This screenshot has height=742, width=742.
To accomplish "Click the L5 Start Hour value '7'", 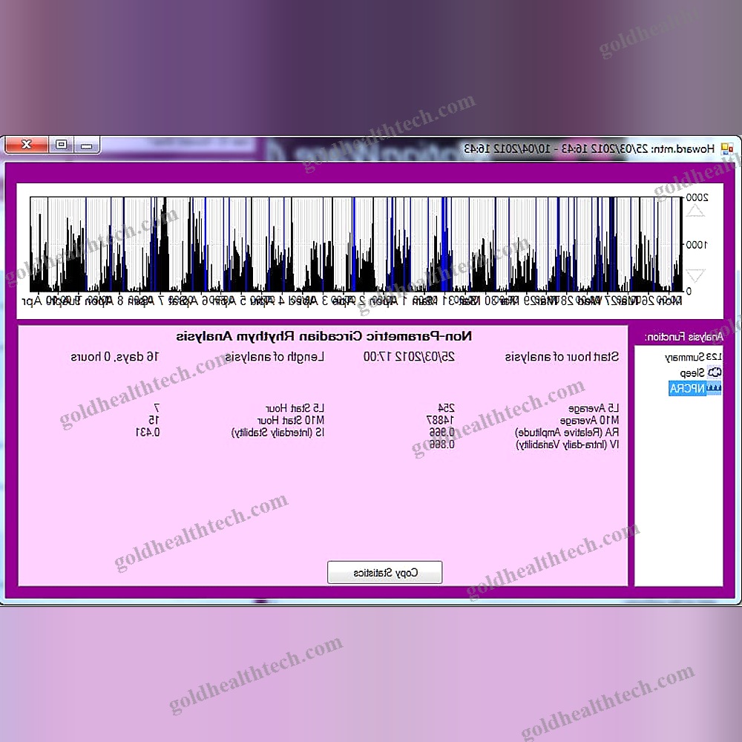I will 157,408.
